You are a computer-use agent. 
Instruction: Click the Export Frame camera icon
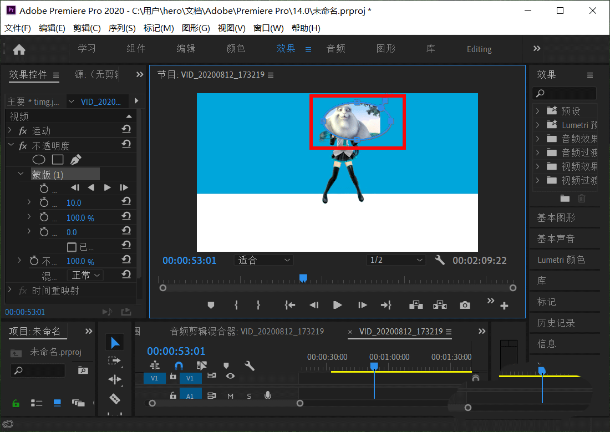pos(465,305)
